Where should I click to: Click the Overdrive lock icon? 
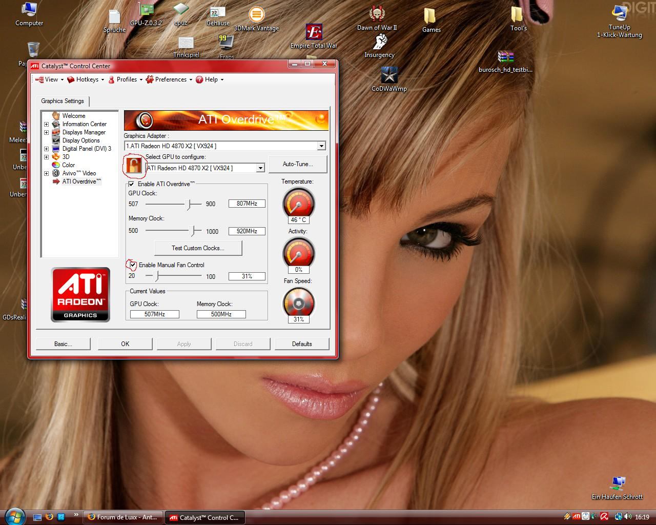coord(134,166)
